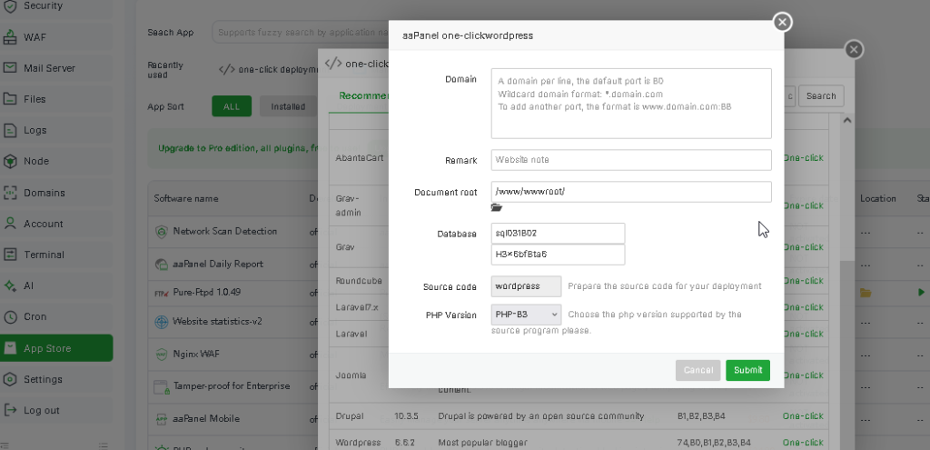Select App Store in the sidebar
The width and height of the screenshot is (930, 450).
point(56,348)
